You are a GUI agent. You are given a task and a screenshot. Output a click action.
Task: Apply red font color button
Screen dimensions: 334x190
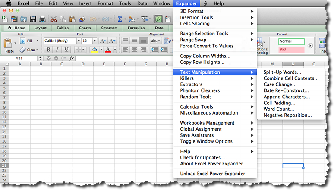[x=108, y=50]
